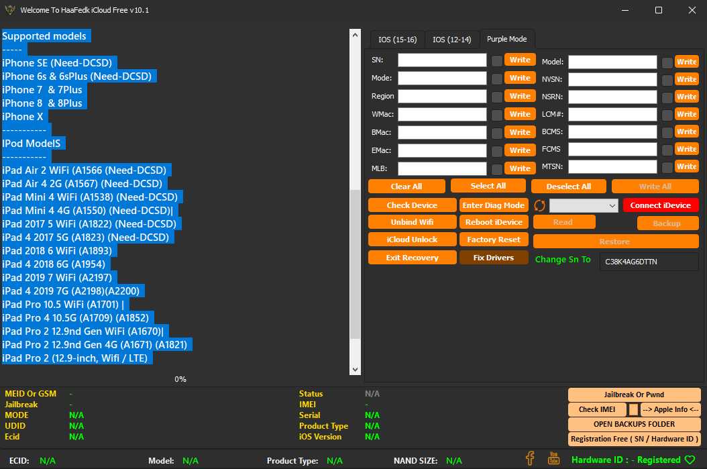Toggle the BMac checkbox
The width and height of the screenshot is (707, 469).
pos(497,133)
